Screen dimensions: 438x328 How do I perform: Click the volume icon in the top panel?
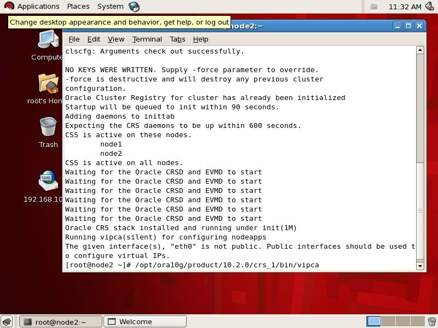coord(430,7)
